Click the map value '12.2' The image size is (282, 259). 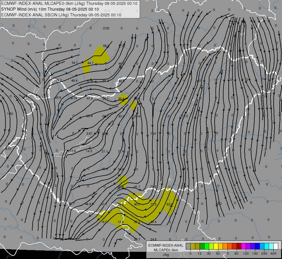click(x=185, y=116)
